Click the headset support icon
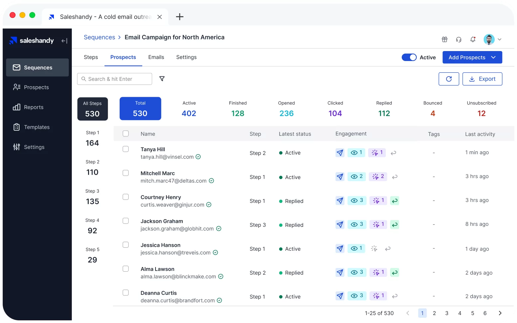 (459, 39)
